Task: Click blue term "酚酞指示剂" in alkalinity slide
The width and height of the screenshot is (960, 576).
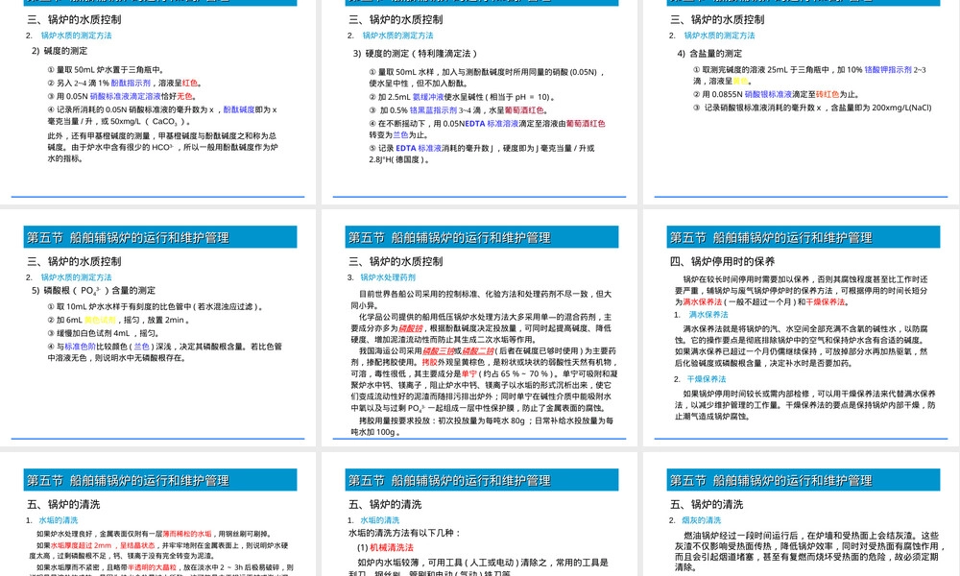Action: (x=131, y=83)
